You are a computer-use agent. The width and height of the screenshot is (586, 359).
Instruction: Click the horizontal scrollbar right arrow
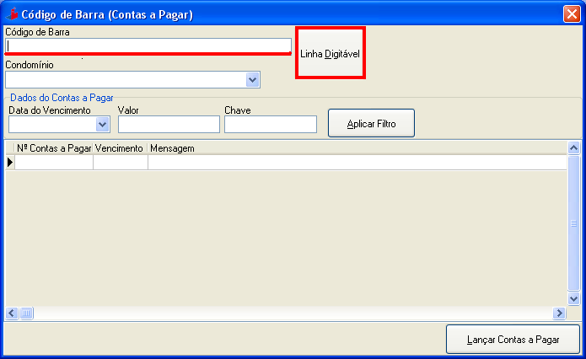[x=559, y=313]
